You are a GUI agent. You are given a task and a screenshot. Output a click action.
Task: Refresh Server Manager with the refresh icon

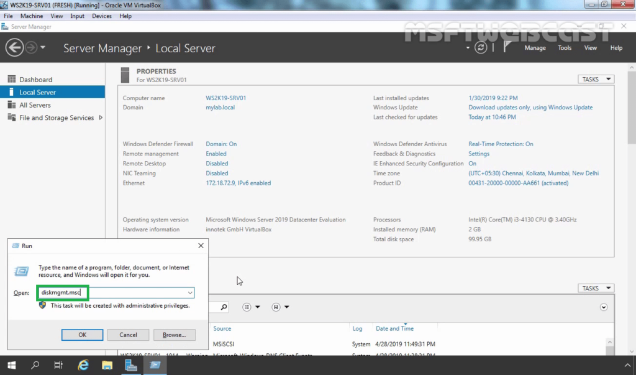[x=481, y=47]
